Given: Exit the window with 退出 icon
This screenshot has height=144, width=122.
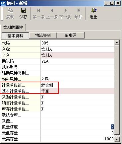Looking at the screenshot, I should pyautogui.click(x=93, y=14).
